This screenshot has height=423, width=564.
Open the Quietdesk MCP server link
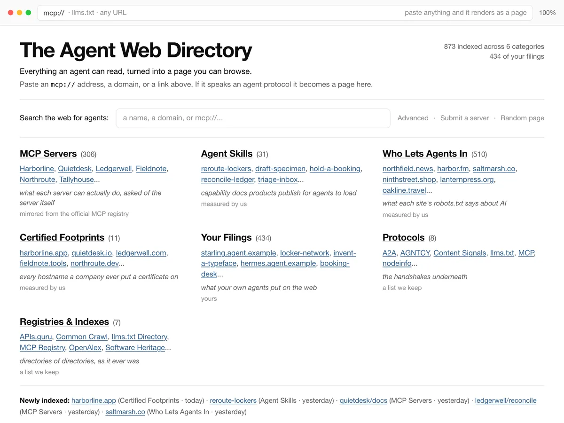pos(75,169)
